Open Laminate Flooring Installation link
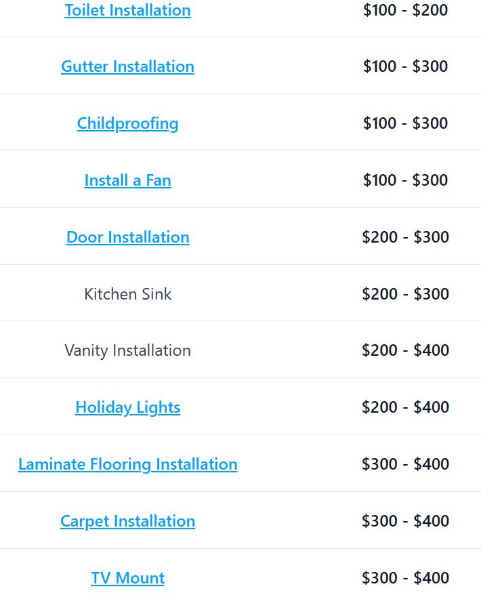This screenshot has height=616, width=481. [127, 464]
